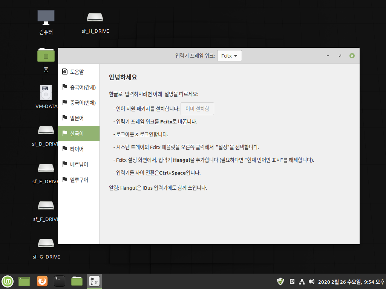Open the 컴퓨터 desktop icon
This screenshot has width=386, height=289.
46,22
